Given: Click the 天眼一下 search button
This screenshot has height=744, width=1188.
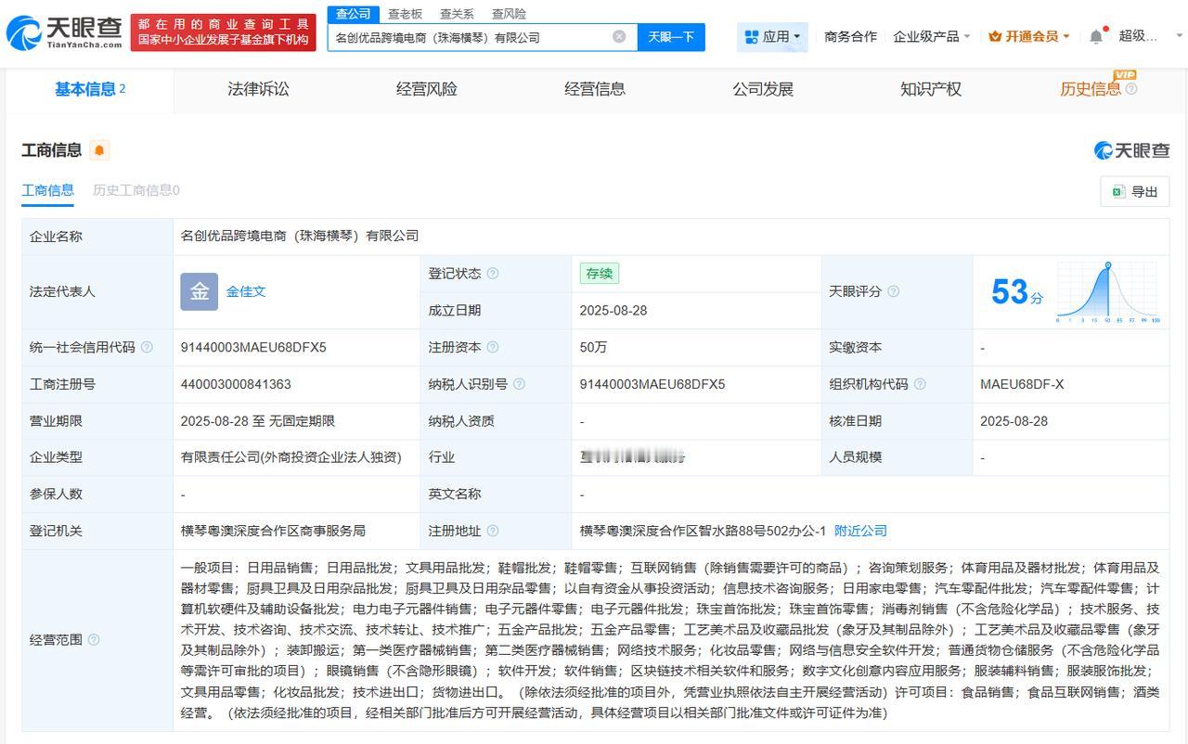Looking at the screenshot, I should [x=671, y=37].
